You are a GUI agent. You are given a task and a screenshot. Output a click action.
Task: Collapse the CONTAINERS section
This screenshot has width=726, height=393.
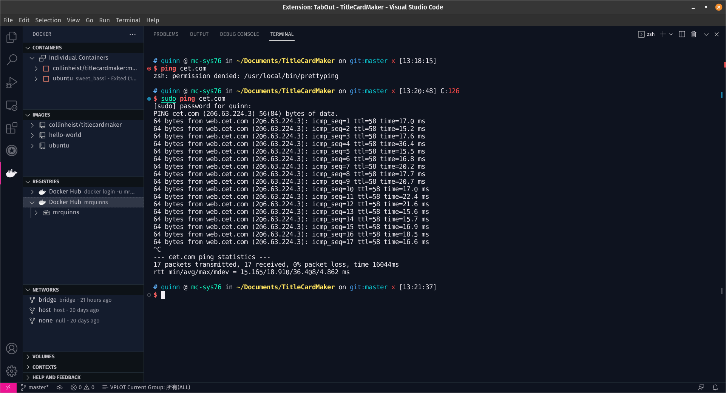28,48
